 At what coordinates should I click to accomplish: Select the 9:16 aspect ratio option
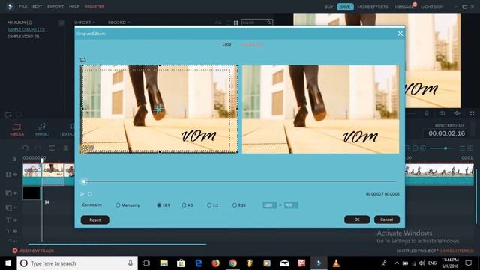click(x=239, y=205)
